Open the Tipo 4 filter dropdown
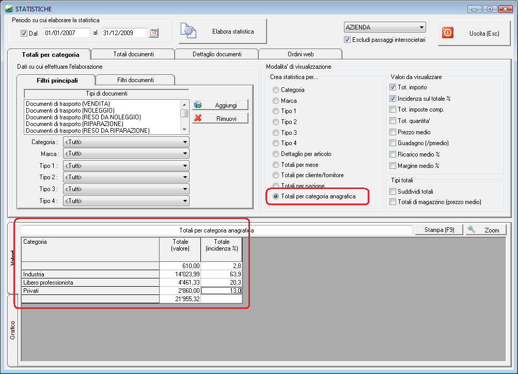 click(126, 201)
